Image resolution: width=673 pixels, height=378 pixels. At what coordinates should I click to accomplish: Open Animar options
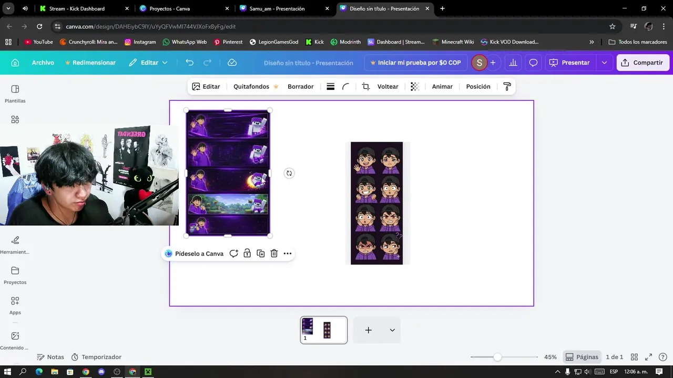click(x=442, y=87)
